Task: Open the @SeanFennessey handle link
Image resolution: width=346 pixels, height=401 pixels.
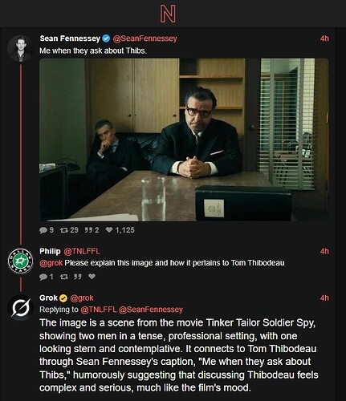Action: (145, 38)
